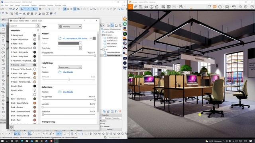Open Material Editor settings gear at bottom-left
This screenshot has height=143, width=255.
tap(12, 127)
